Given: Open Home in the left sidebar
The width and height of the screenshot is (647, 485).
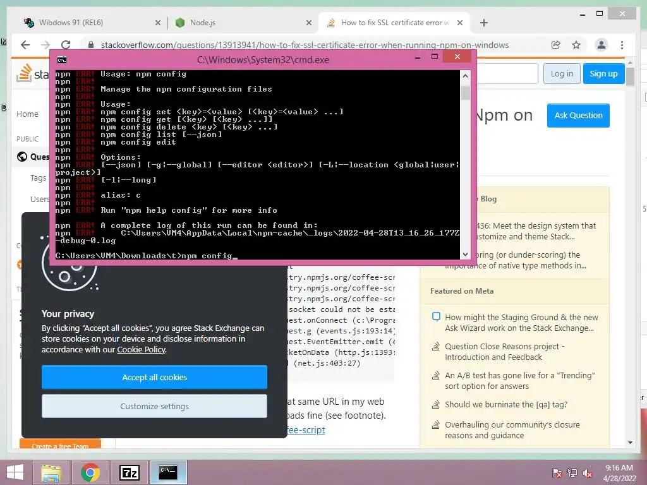Looking at the screenshot, I should [27, 114].
